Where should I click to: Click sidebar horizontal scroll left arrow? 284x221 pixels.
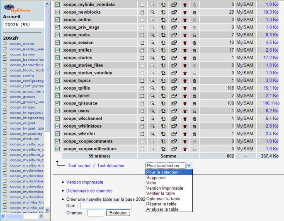point(3,216)
